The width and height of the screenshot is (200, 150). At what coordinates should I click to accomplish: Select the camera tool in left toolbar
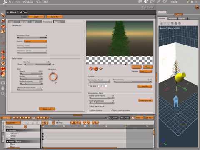tap(3, 83)
